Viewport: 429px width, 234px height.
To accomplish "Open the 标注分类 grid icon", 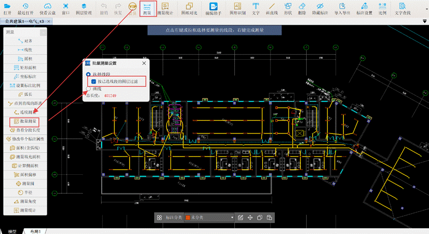I will 159,218.
